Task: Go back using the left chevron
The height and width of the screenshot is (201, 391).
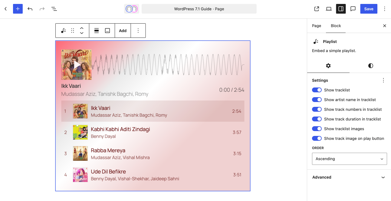Action: click(5, 9)
